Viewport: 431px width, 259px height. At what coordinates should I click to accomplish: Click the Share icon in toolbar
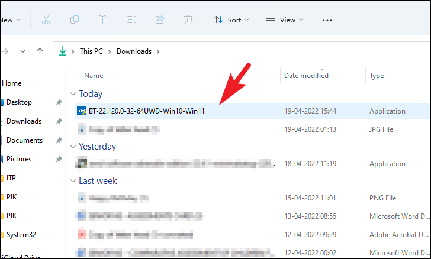pos(160,20)
